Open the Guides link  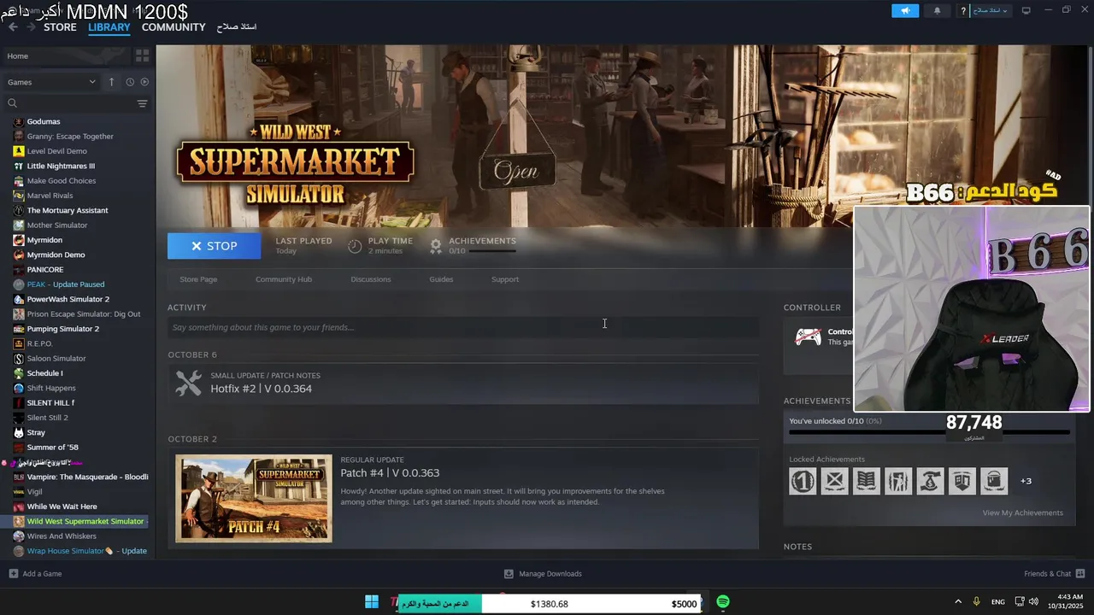(x=441, y=279)
